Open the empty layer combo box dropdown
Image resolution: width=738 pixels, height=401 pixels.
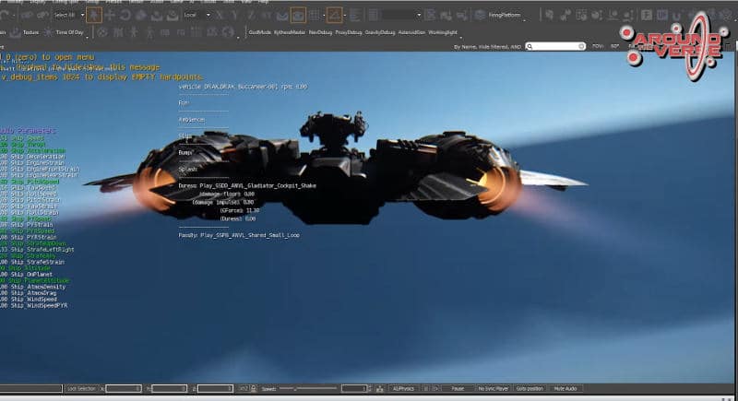pyautogui.click(x=419, y=15)
